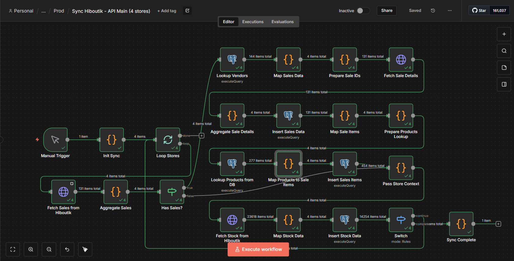Edit the workflow description icon
This screenshot has width=514, height=261.
point(188,11)
